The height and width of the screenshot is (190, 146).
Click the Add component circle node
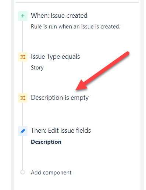coord(23,172)
